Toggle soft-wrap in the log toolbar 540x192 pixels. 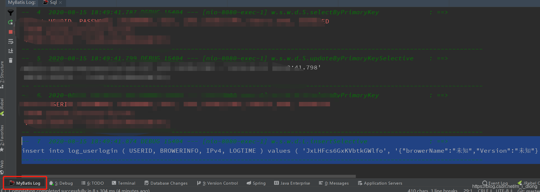tap(11, 41)
